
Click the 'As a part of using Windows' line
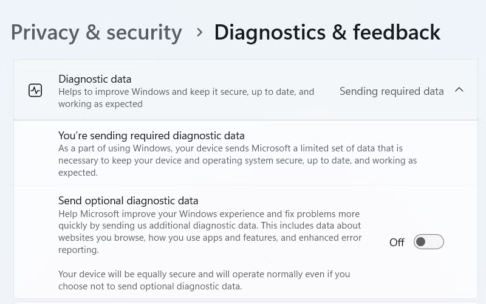click(230, 148)
